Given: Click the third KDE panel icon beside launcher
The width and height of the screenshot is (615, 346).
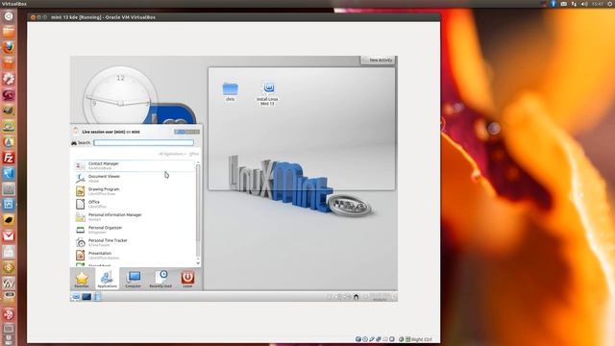Looking at the screenshot, I should 97,297.
